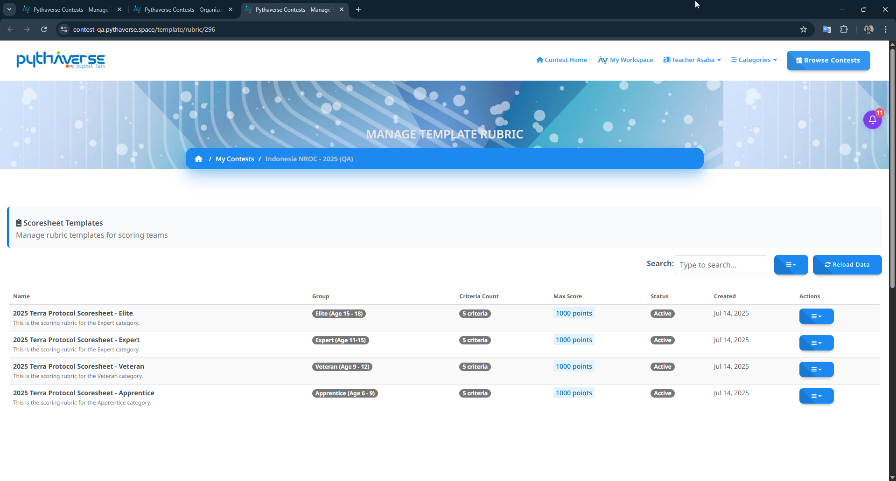The image size is (896, 481).
Task: Click the page vertical scrollbar
Action: (892, 168)
